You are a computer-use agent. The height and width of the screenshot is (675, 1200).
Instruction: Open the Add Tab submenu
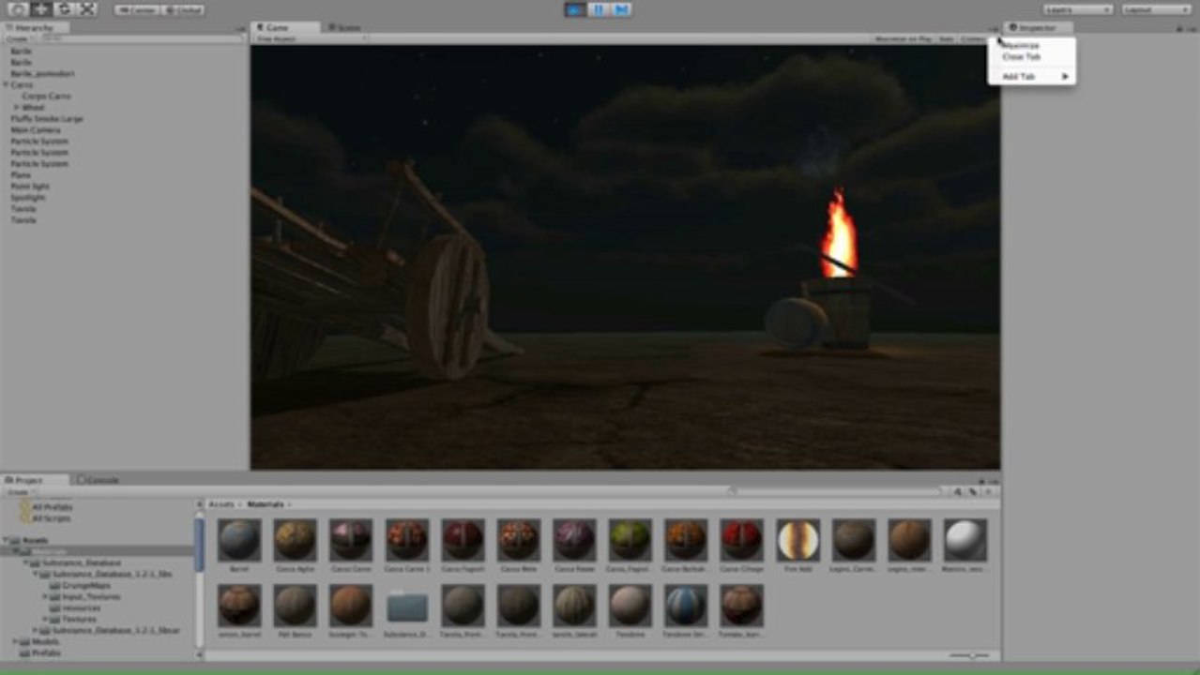[x=1032, y=77]
